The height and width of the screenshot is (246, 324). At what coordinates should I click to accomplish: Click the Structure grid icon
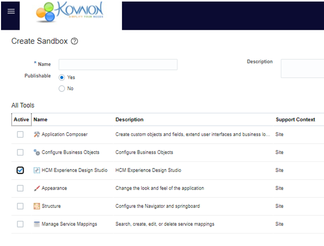(37, 206)
